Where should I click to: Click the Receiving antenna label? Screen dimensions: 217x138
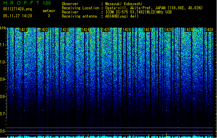[x=79, y=16]
